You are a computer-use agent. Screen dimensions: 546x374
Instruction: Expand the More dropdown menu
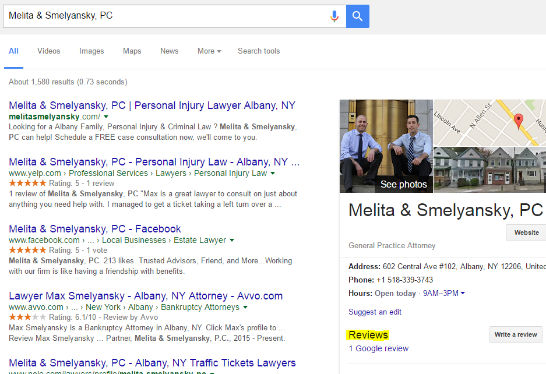(209, 51)
